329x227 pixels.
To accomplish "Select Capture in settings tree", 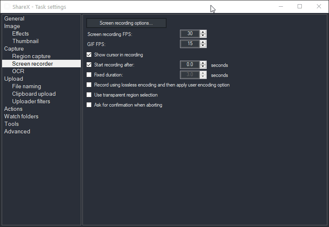I will point(14,49).
